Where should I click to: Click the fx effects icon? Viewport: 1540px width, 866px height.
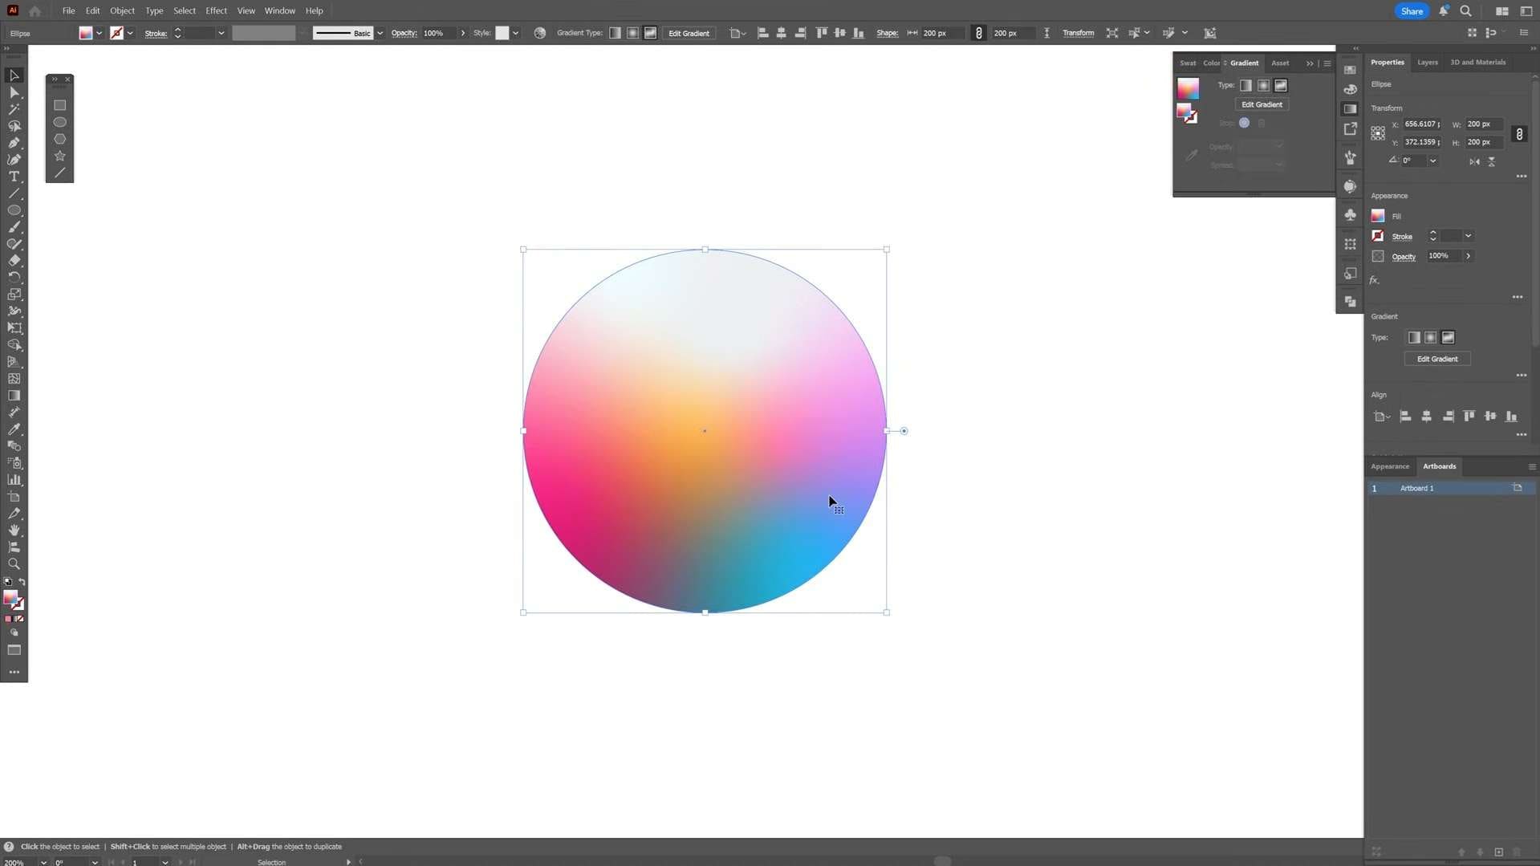[1375, 280]
